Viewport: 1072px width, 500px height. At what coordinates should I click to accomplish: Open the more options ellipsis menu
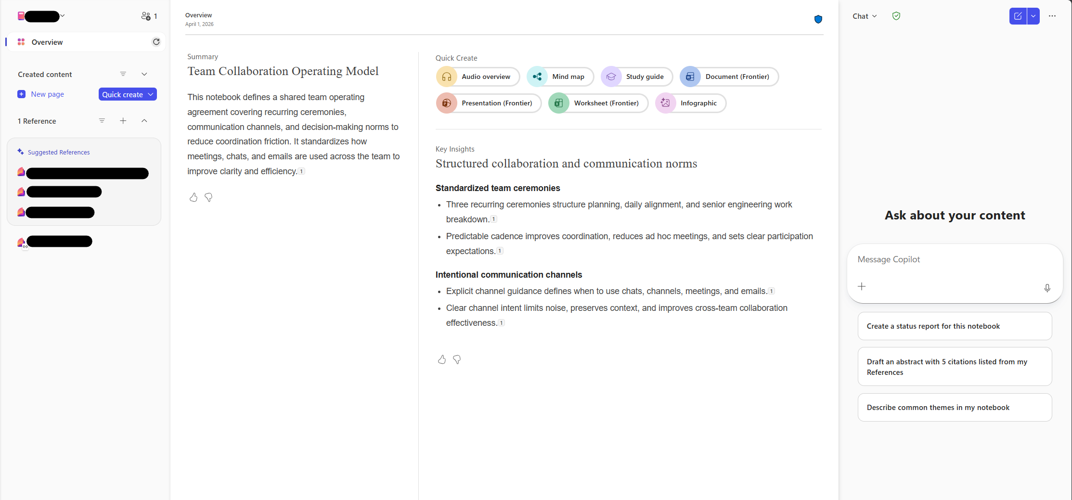pyautogui.click(x=1052, y=16)
